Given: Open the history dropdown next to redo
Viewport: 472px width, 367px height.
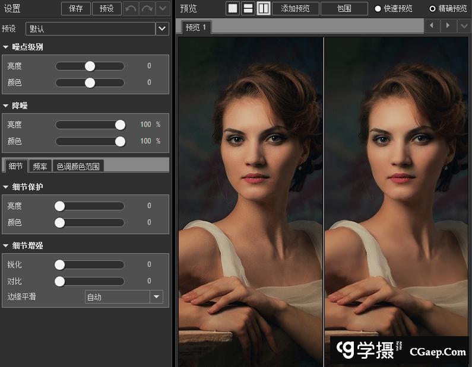Looking at the screenshot, I should (163, 8).
